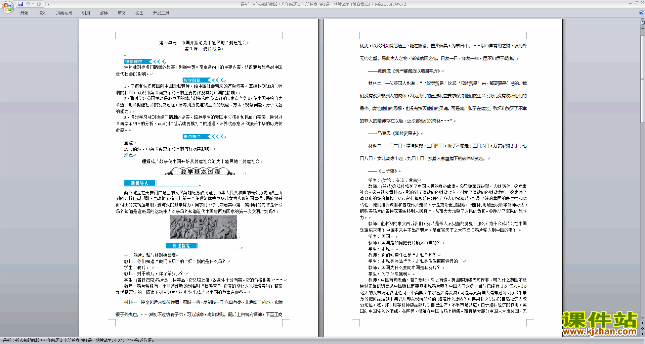Click the citation 马克思《鸦片贸易史》
645x344 pixels.
tap(398, 133)
